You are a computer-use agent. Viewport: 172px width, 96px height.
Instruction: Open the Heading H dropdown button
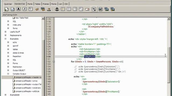pos(94,9)
